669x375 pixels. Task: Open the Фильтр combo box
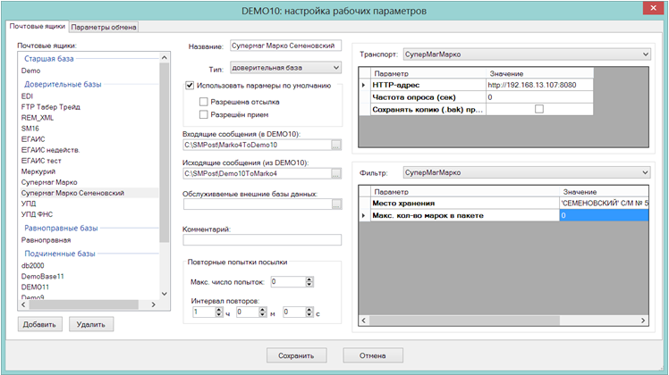pos(527,172)
